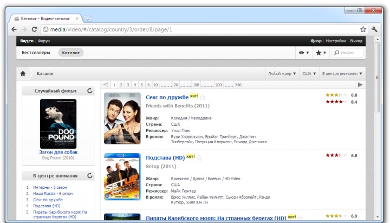Click the Каталог breadcrumb
This screenshot has height=223, width=390.
pos(45,73)
